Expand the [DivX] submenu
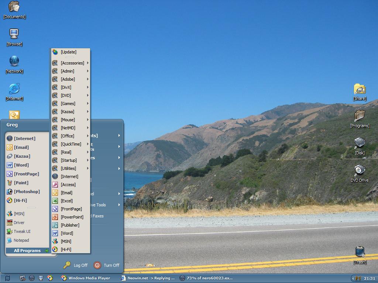This screenshot has width=378, height=283. tap(71, 87)
